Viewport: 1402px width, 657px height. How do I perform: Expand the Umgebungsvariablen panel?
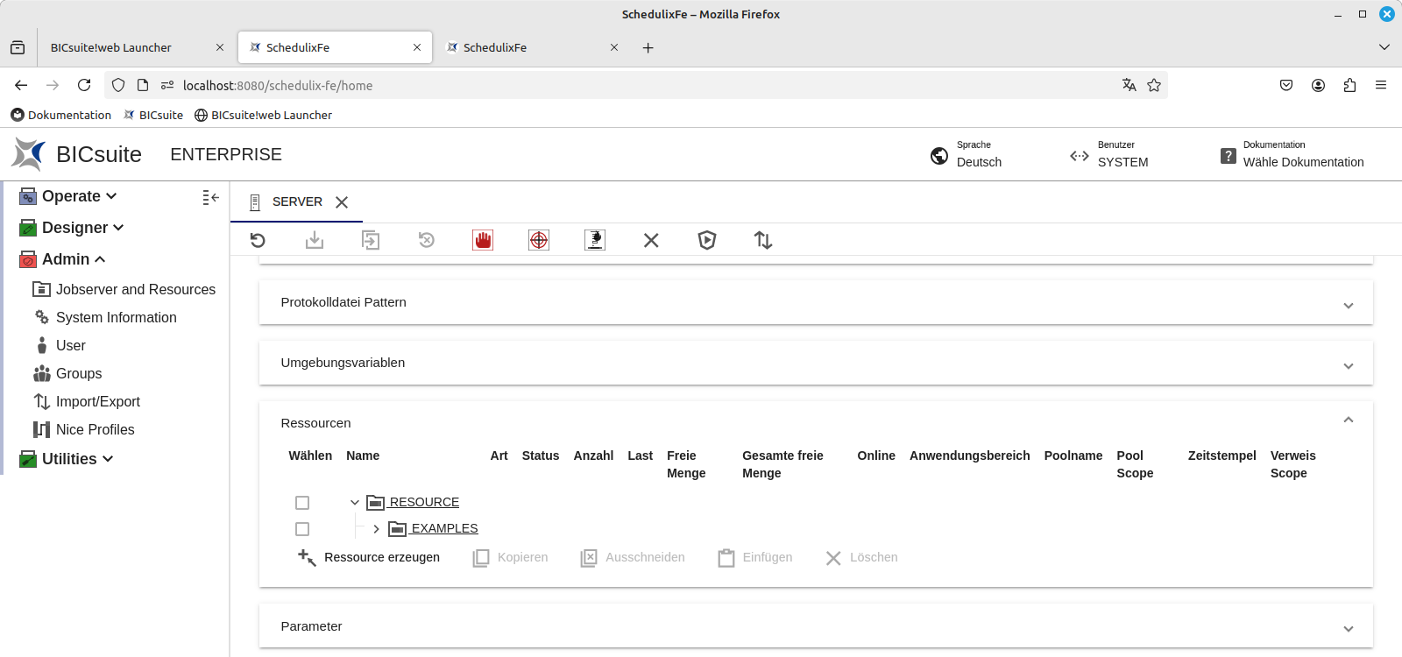(x=1348, y=366)
